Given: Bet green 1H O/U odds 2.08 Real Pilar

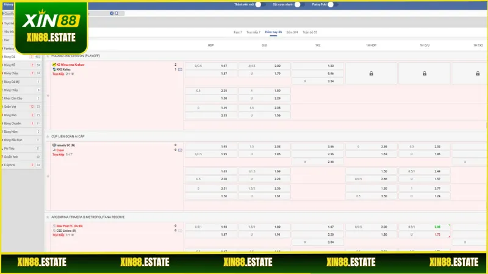Looking at the screenshot, I should tap(425, 227).
